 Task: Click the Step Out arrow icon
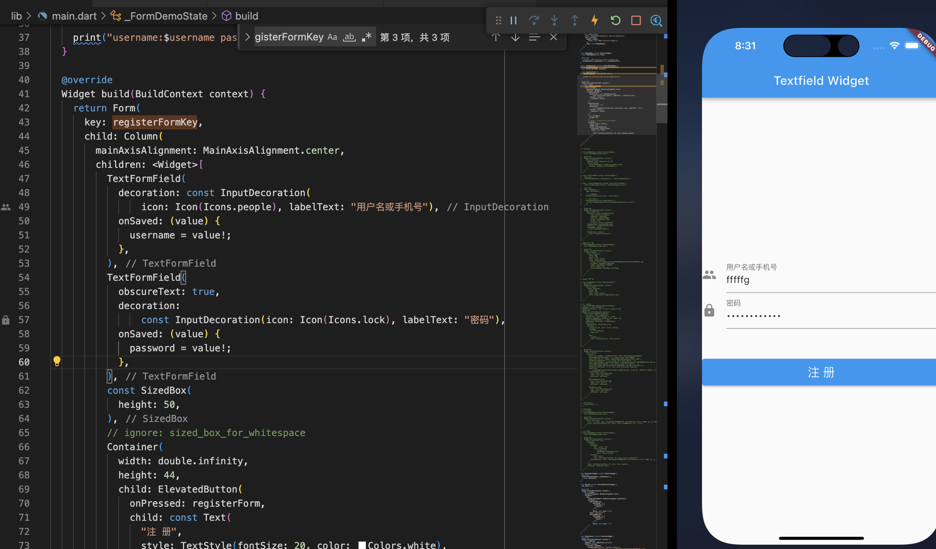pos(574,20)
